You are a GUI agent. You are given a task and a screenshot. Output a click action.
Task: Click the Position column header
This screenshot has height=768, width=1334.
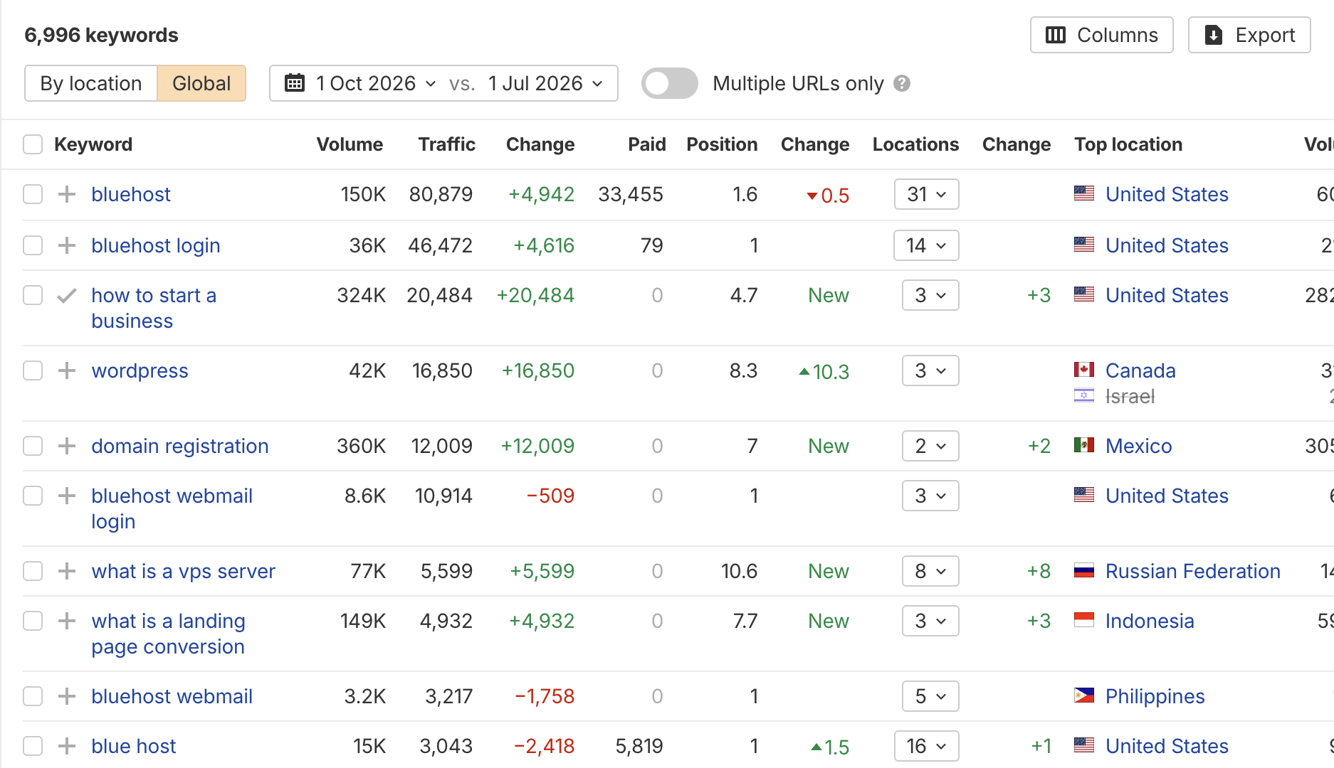[x=722, y=144]
